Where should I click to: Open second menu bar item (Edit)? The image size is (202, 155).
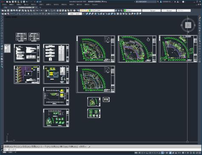(x=11, y=5)
